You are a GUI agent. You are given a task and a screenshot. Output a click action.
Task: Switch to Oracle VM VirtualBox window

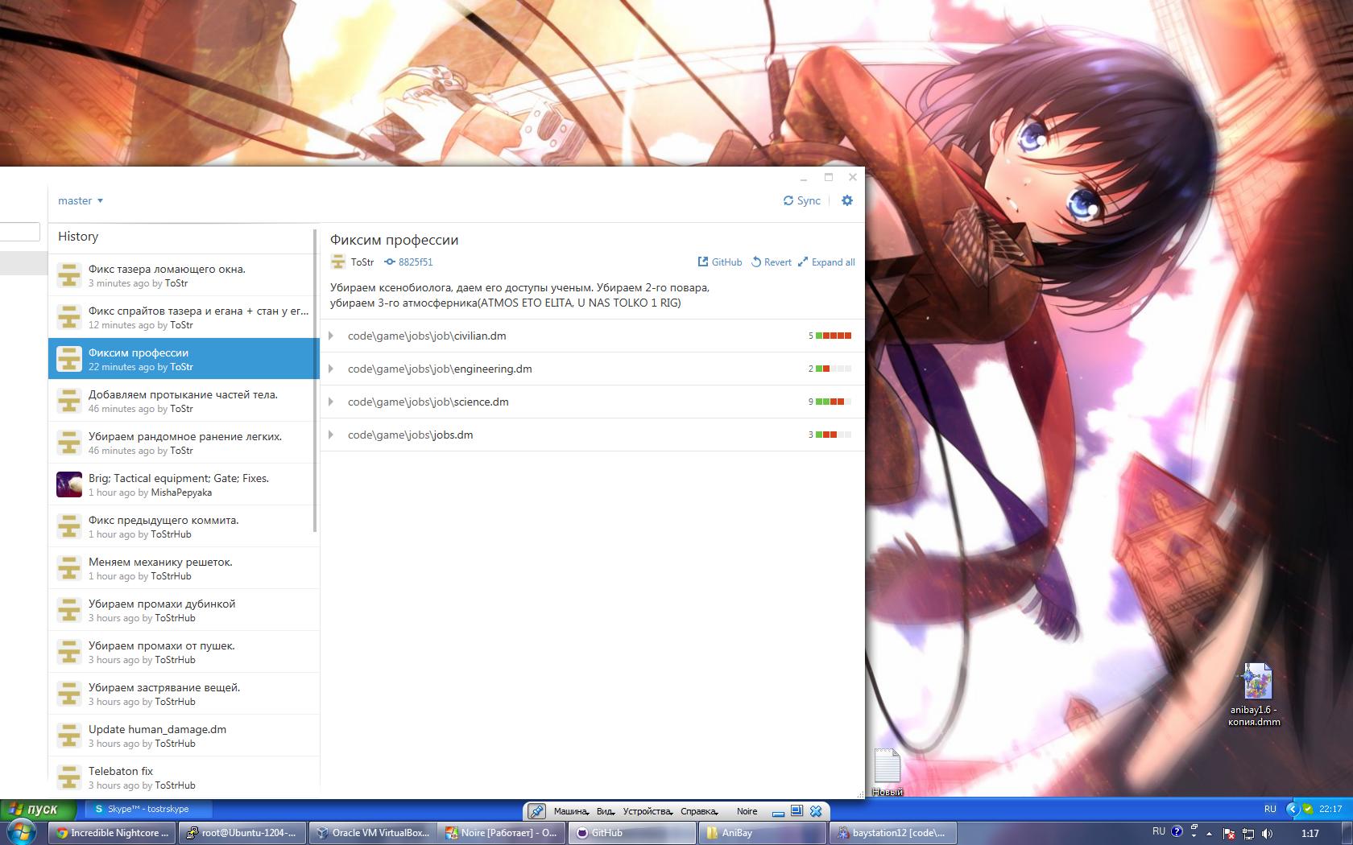pos(373,833)
